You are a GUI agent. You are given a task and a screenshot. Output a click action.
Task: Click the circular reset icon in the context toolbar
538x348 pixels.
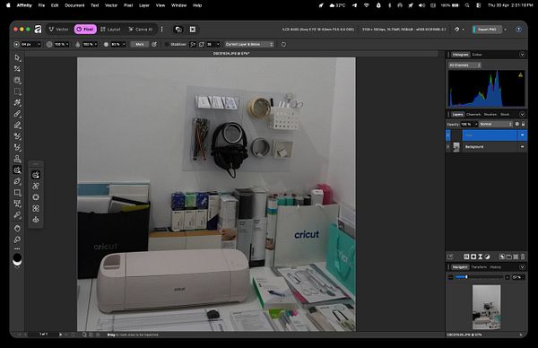click(x=283, y=44)
